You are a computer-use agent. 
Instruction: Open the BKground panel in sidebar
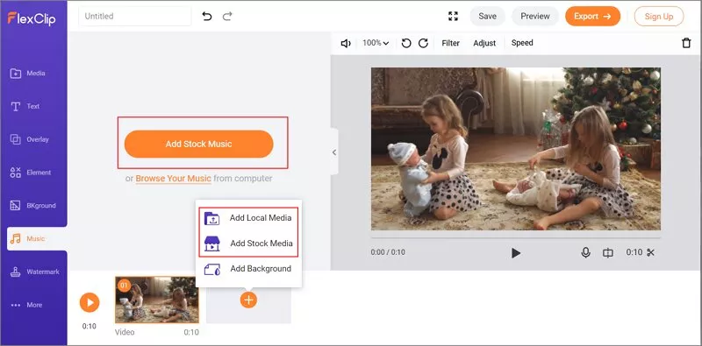click(33, 206)
